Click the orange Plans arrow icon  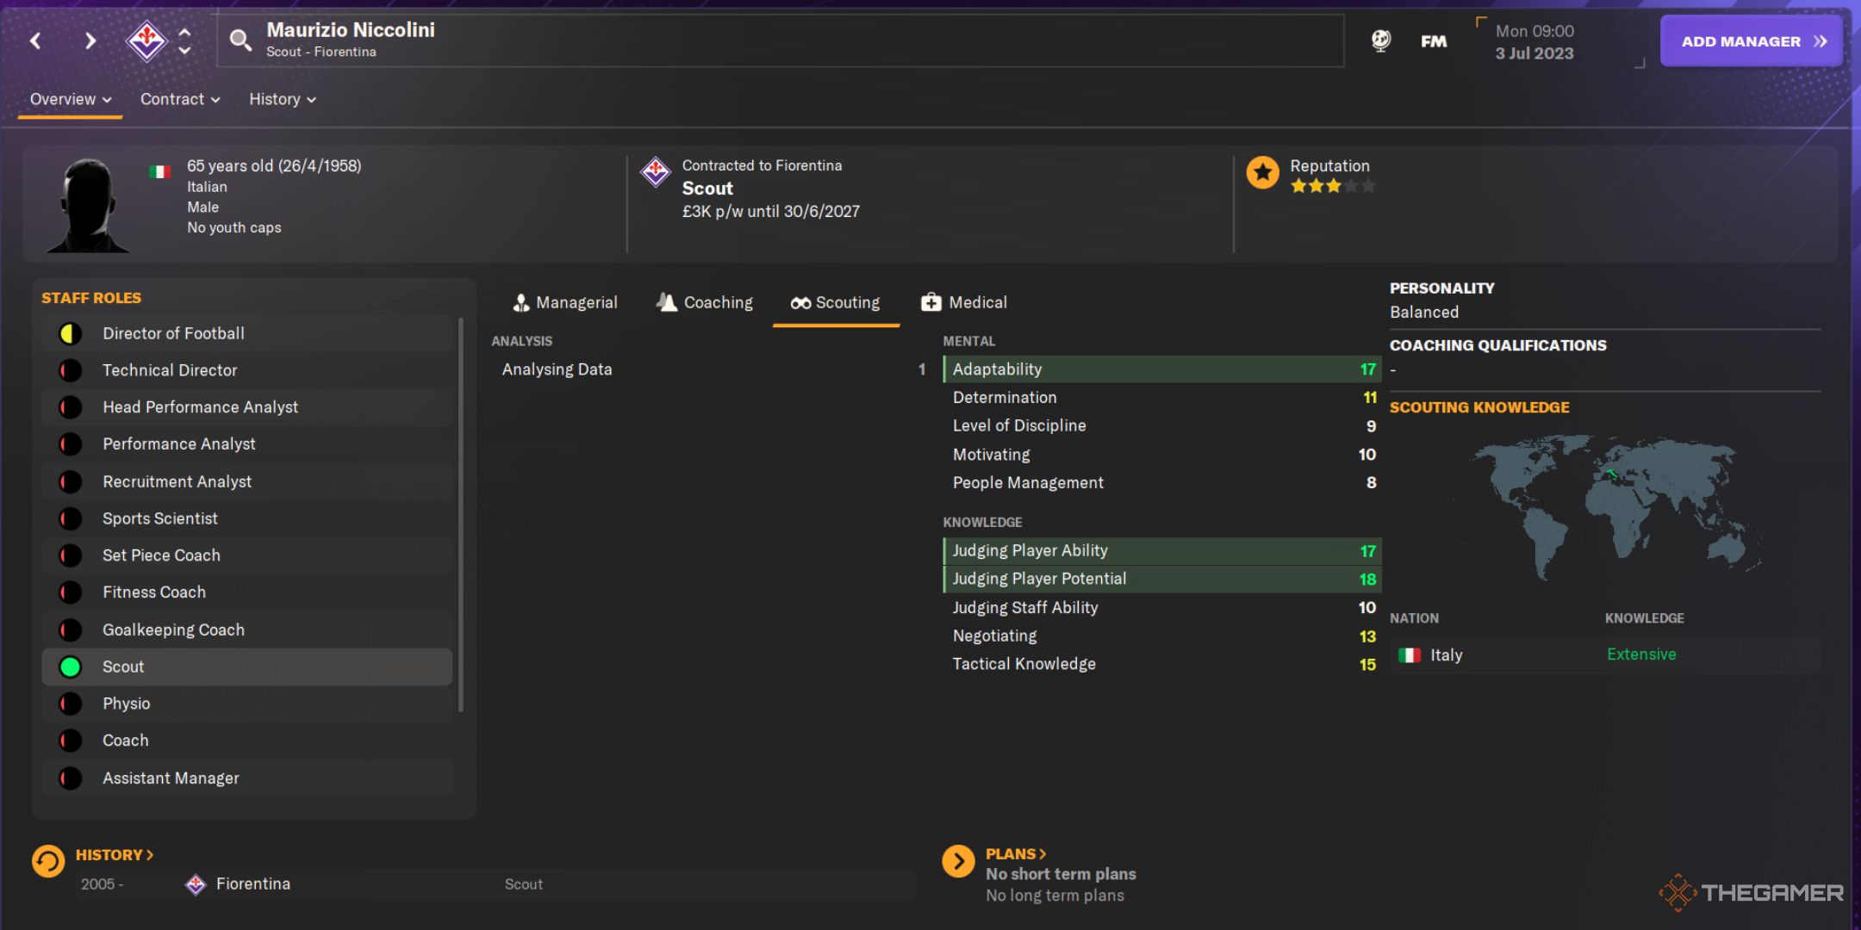[x=958, y=861]
